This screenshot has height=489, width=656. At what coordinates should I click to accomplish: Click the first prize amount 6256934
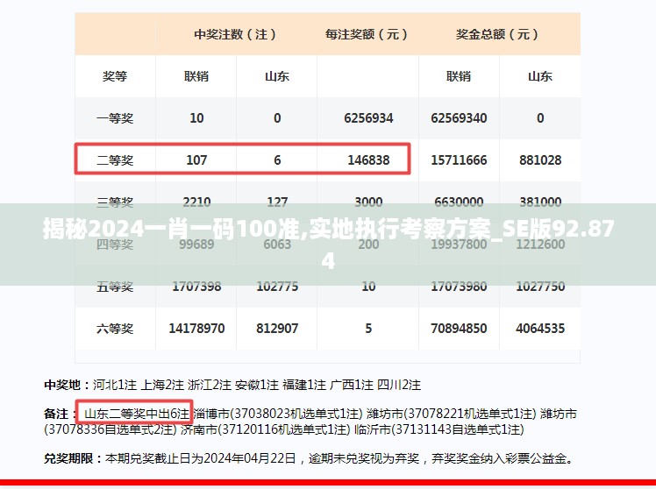368,118
